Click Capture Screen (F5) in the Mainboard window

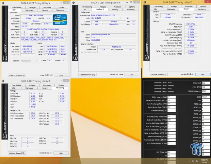(87, 75)
